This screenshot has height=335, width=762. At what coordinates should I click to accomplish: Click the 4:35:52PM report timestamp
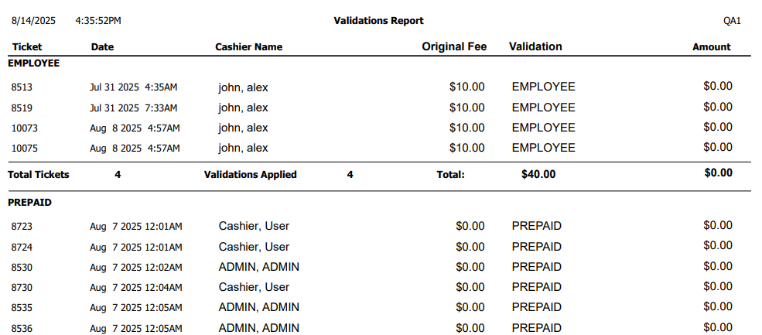point(98,21)
